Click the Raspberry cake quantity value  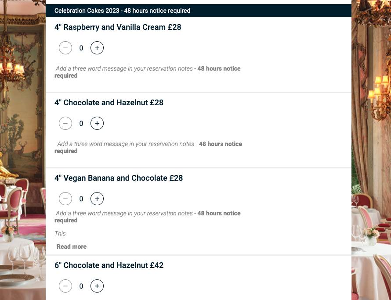(x=81, y=48)
